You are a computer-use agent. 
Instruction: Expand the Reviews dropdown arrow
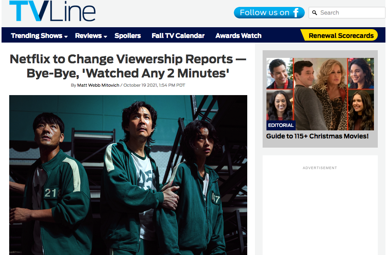(x=105, y=36)
